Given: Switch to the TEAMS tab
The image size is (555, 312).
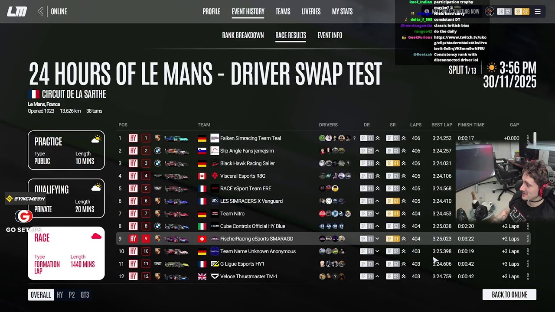Looking at the screenshot, I should tap(283, 12).
